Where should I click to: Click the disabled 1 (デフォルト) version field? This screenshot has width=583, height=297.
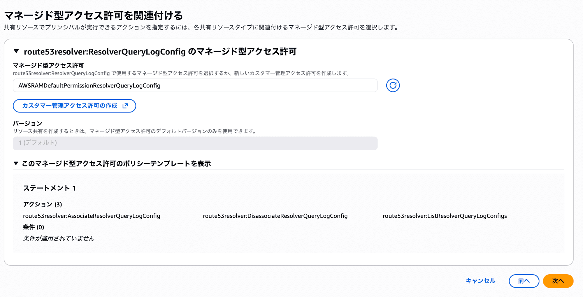pyautogui.click(x=195, y=143)
